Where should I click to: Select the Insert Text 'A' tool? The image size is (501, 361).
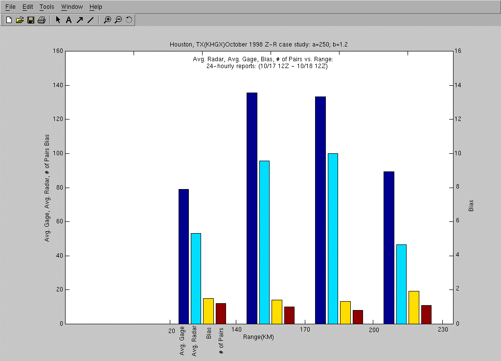point(68,20)
